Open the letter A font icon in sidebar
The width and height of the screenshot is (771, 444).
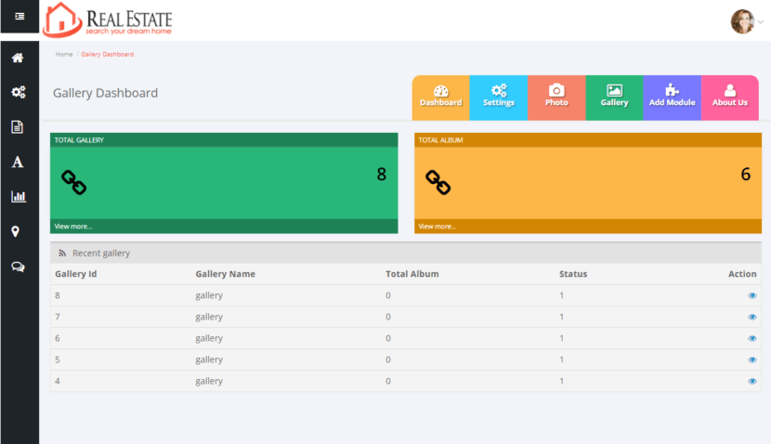18,162
